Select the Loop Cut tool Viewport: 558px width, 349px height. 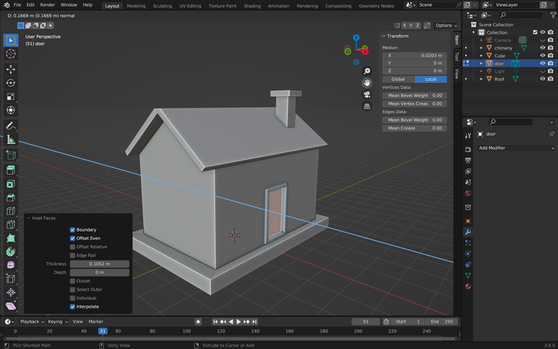tap(11, 211)
